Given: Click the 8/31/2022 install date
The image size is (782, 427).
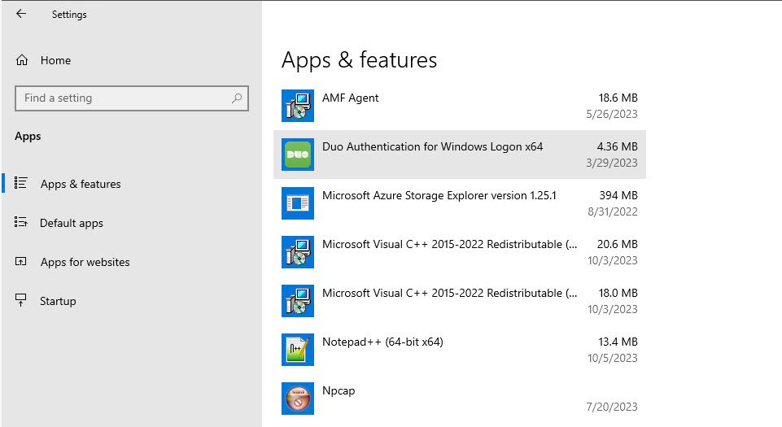Looking at the screenshot, I should tap(613, 211).
